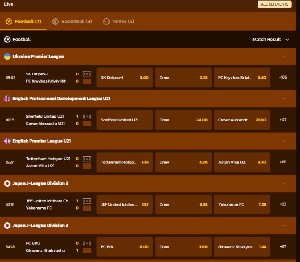Bet on FC Gifu at 8.00
The height and width of the screenshot is (262, 300).
coord(125,247)
